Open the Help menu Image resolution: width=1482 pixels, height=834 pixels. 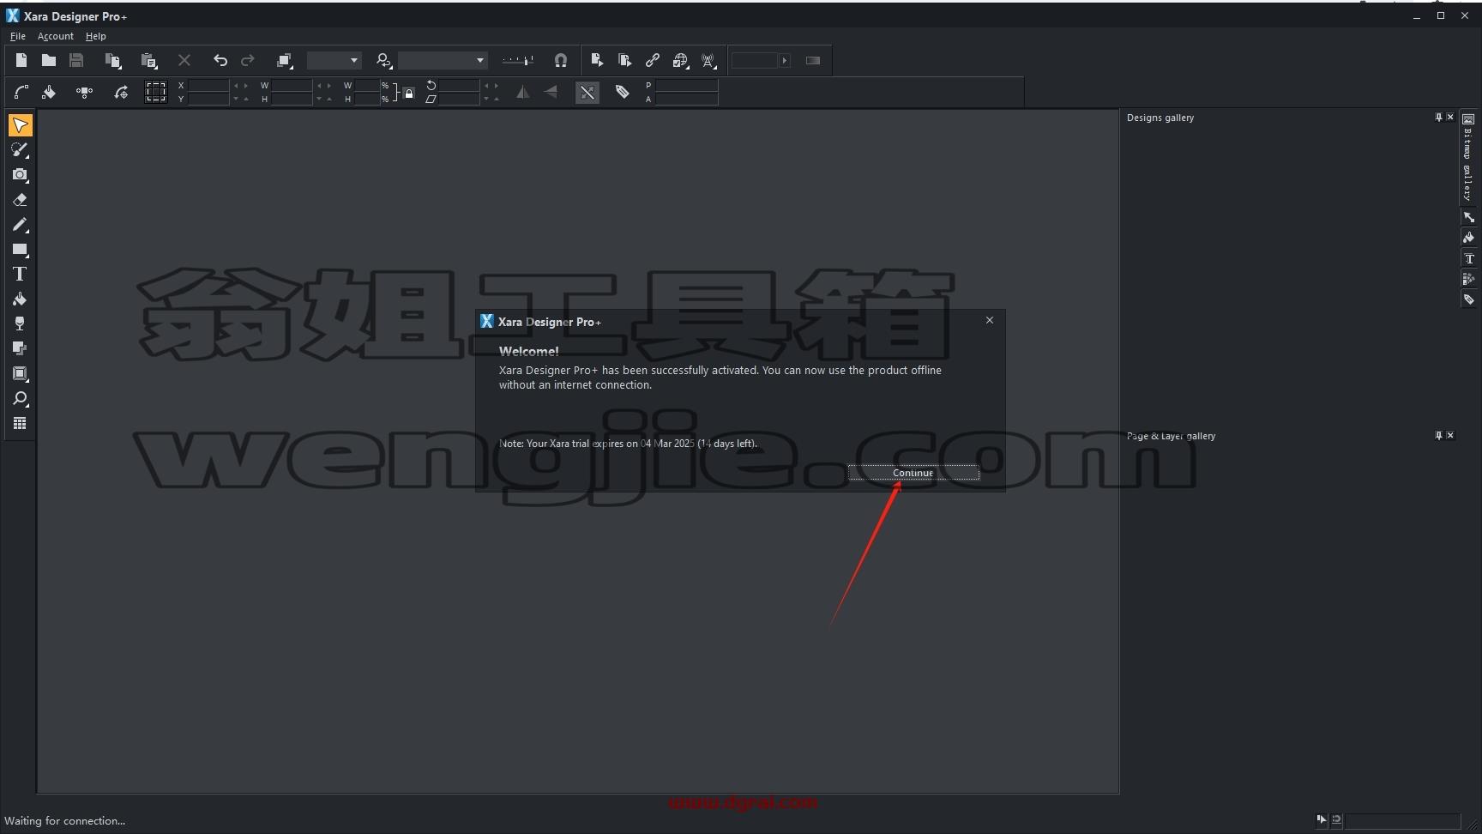(x=95, y=36)
